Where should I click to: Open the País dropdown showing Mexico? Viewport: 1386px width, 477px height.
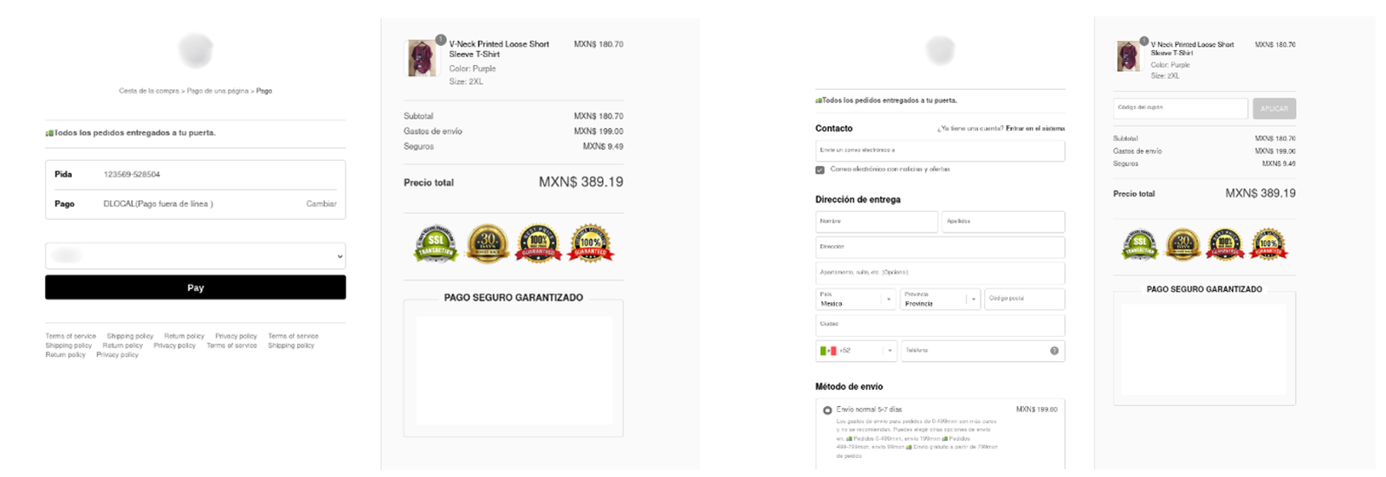click(855, 300)
